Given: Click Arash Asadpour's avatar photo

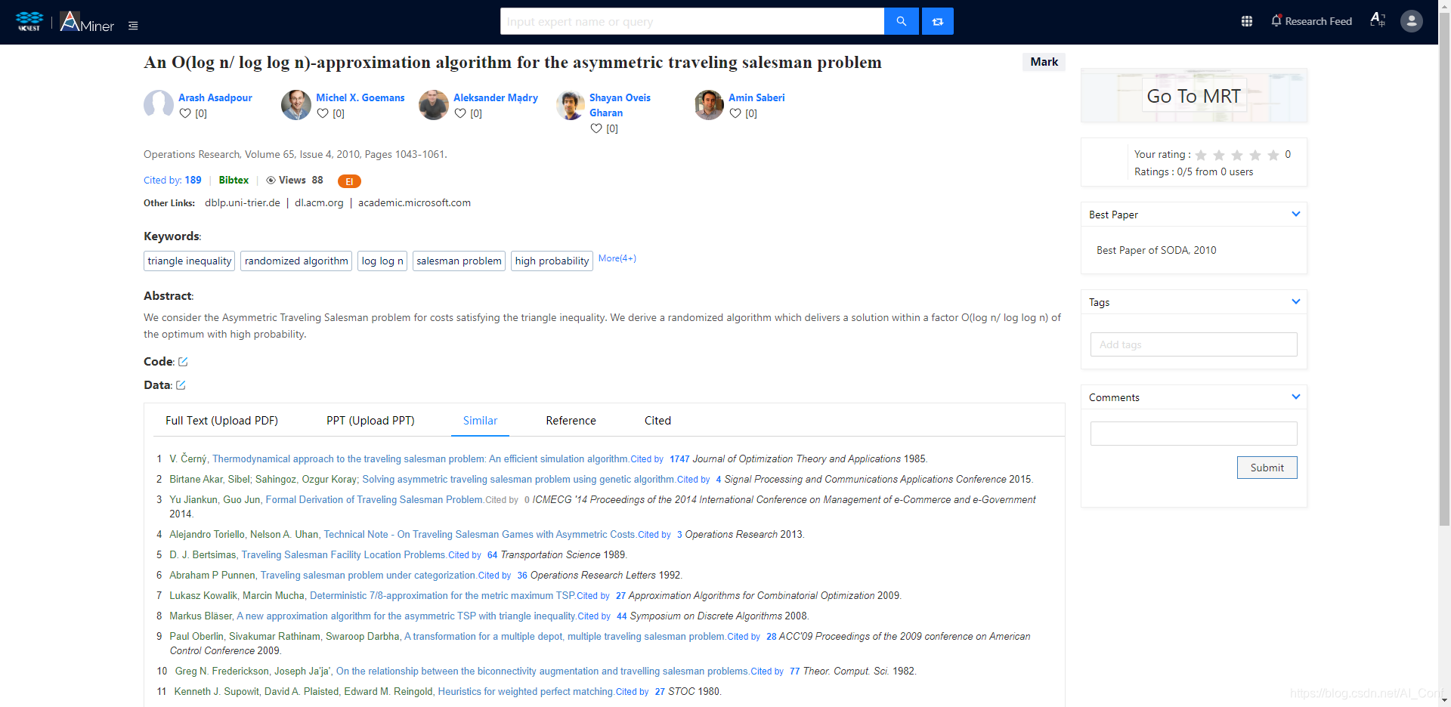Looking at the screenshot, I should pos(159,105).
